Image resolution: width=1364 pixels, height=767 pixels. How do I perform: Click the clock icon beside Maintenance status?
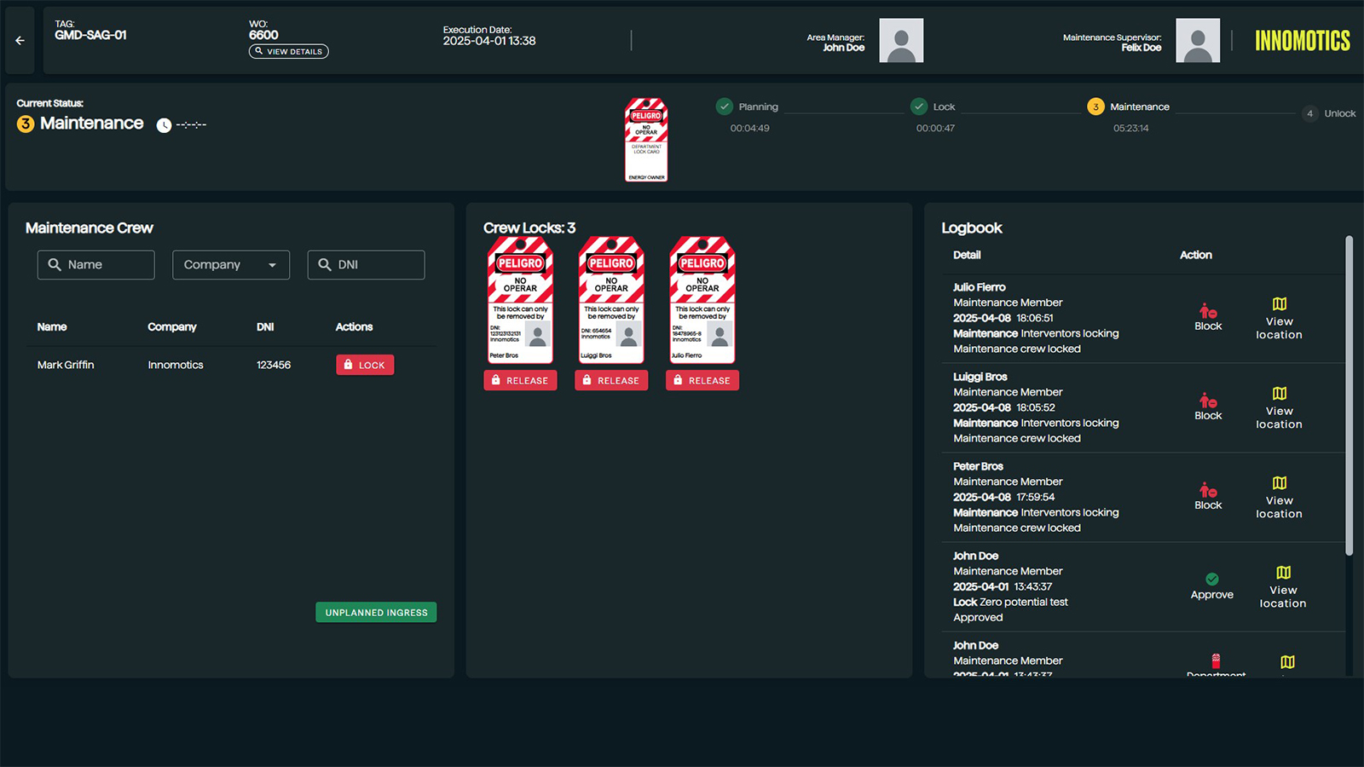(x=164, y=125)
